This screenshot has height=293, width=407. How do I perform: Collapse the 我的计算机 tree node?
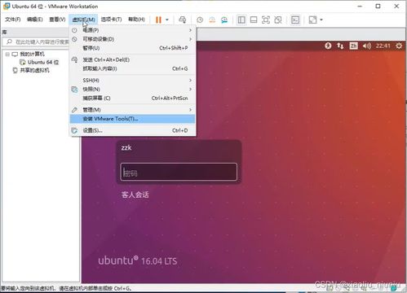click(x=7, y=55)
